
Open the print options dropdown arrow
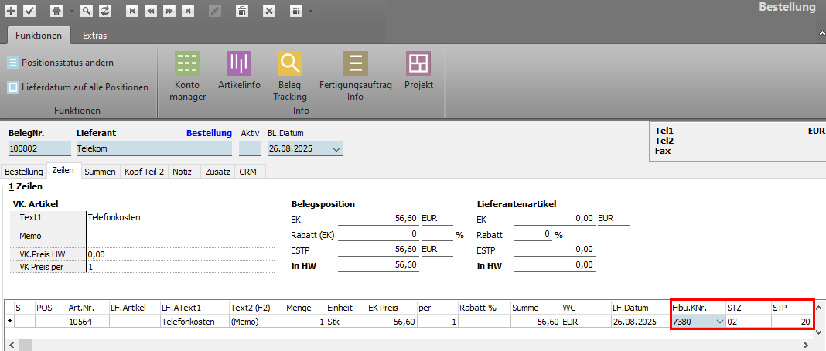(71, 11)
